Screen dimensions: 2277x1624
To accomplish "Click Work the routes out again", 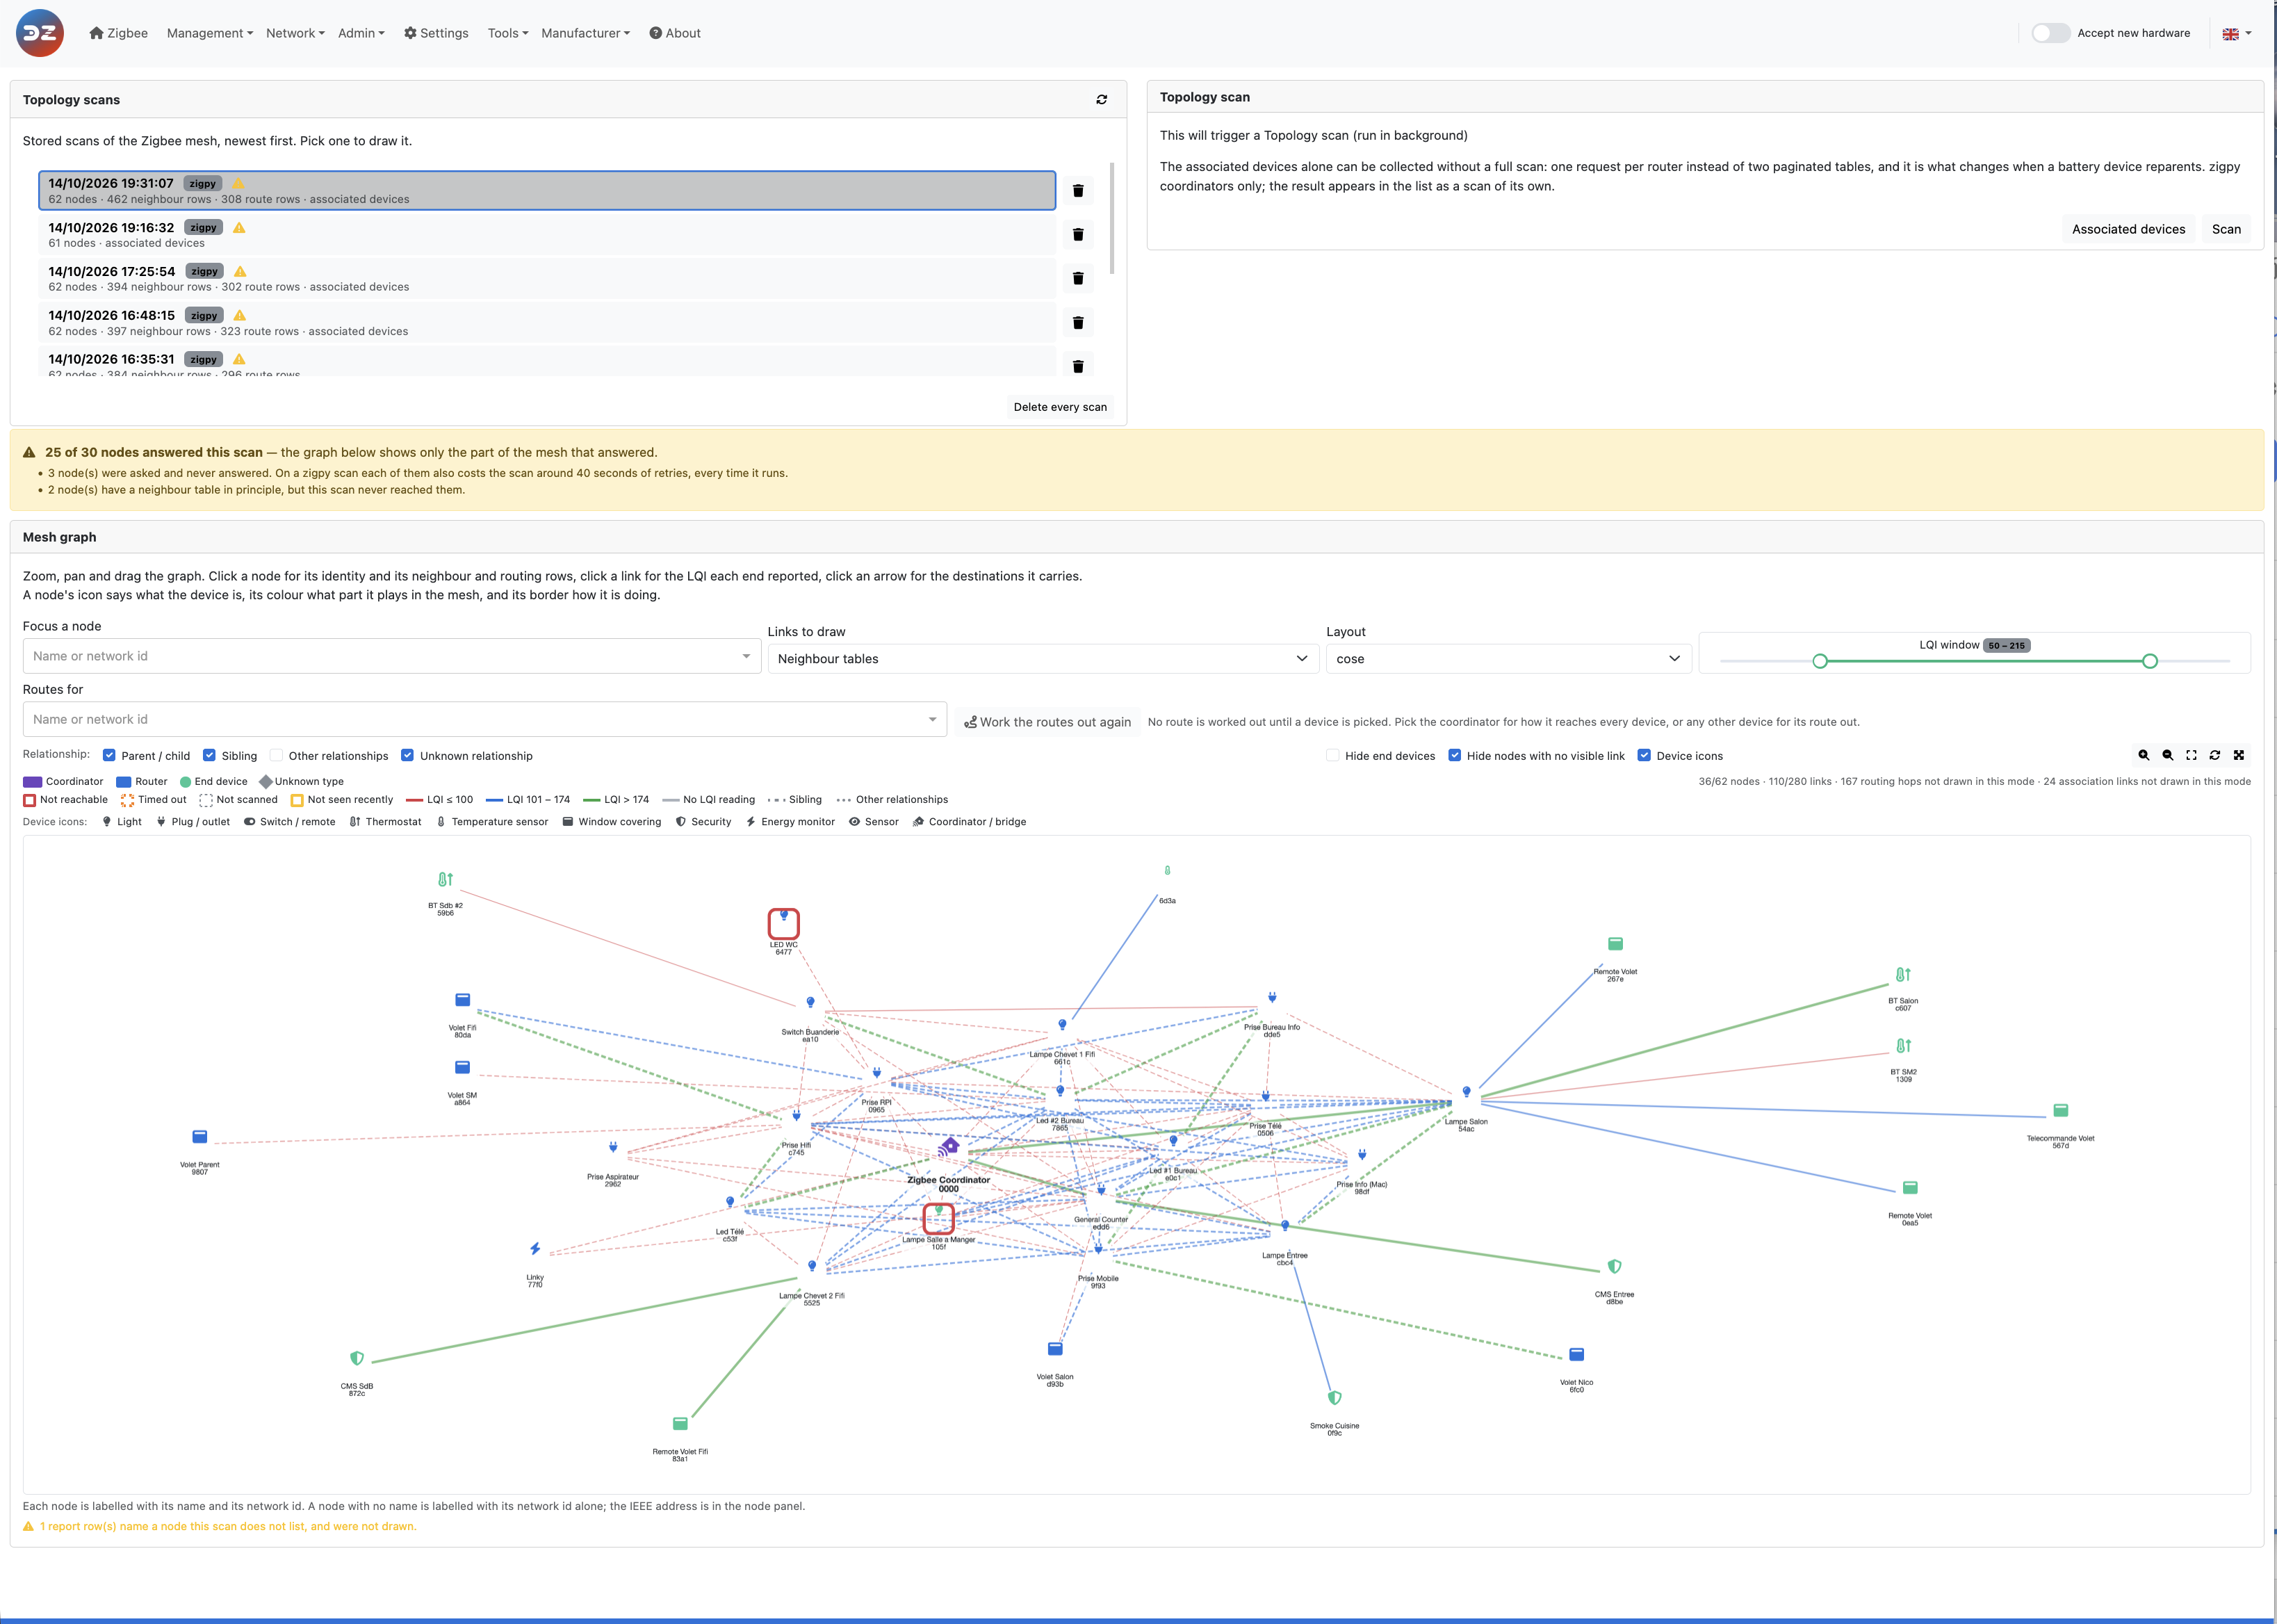I will [x=1047, y=722].
